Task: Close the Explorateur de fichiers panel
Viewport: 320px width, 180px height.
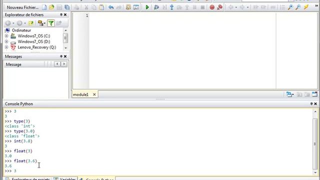Action: (x=65, y=14)
